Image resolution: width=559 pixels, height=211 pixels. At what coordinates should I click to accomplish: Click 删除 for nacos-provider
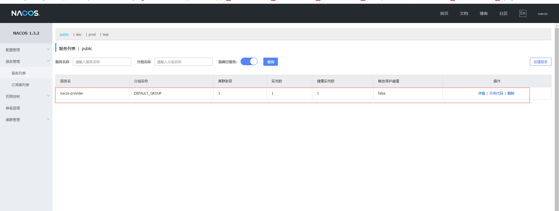coord(511,93)
